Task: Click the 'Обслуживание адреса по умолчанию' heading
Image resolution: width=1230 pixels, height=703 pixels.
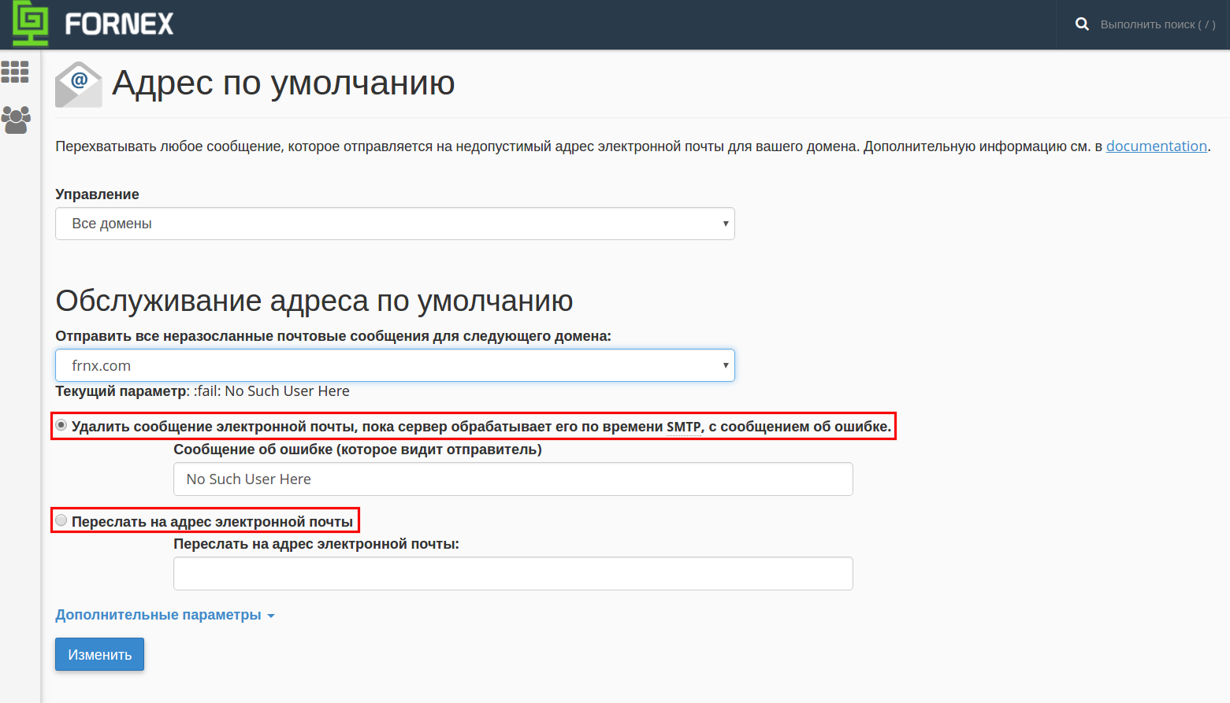Action: tap(314, 301)
